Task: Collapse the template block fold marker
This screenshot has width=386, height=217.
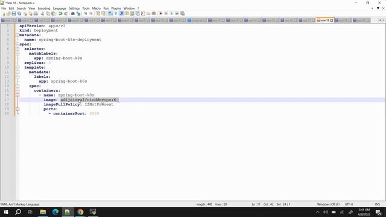Action: pyautogui.click(x=17, y=68)
